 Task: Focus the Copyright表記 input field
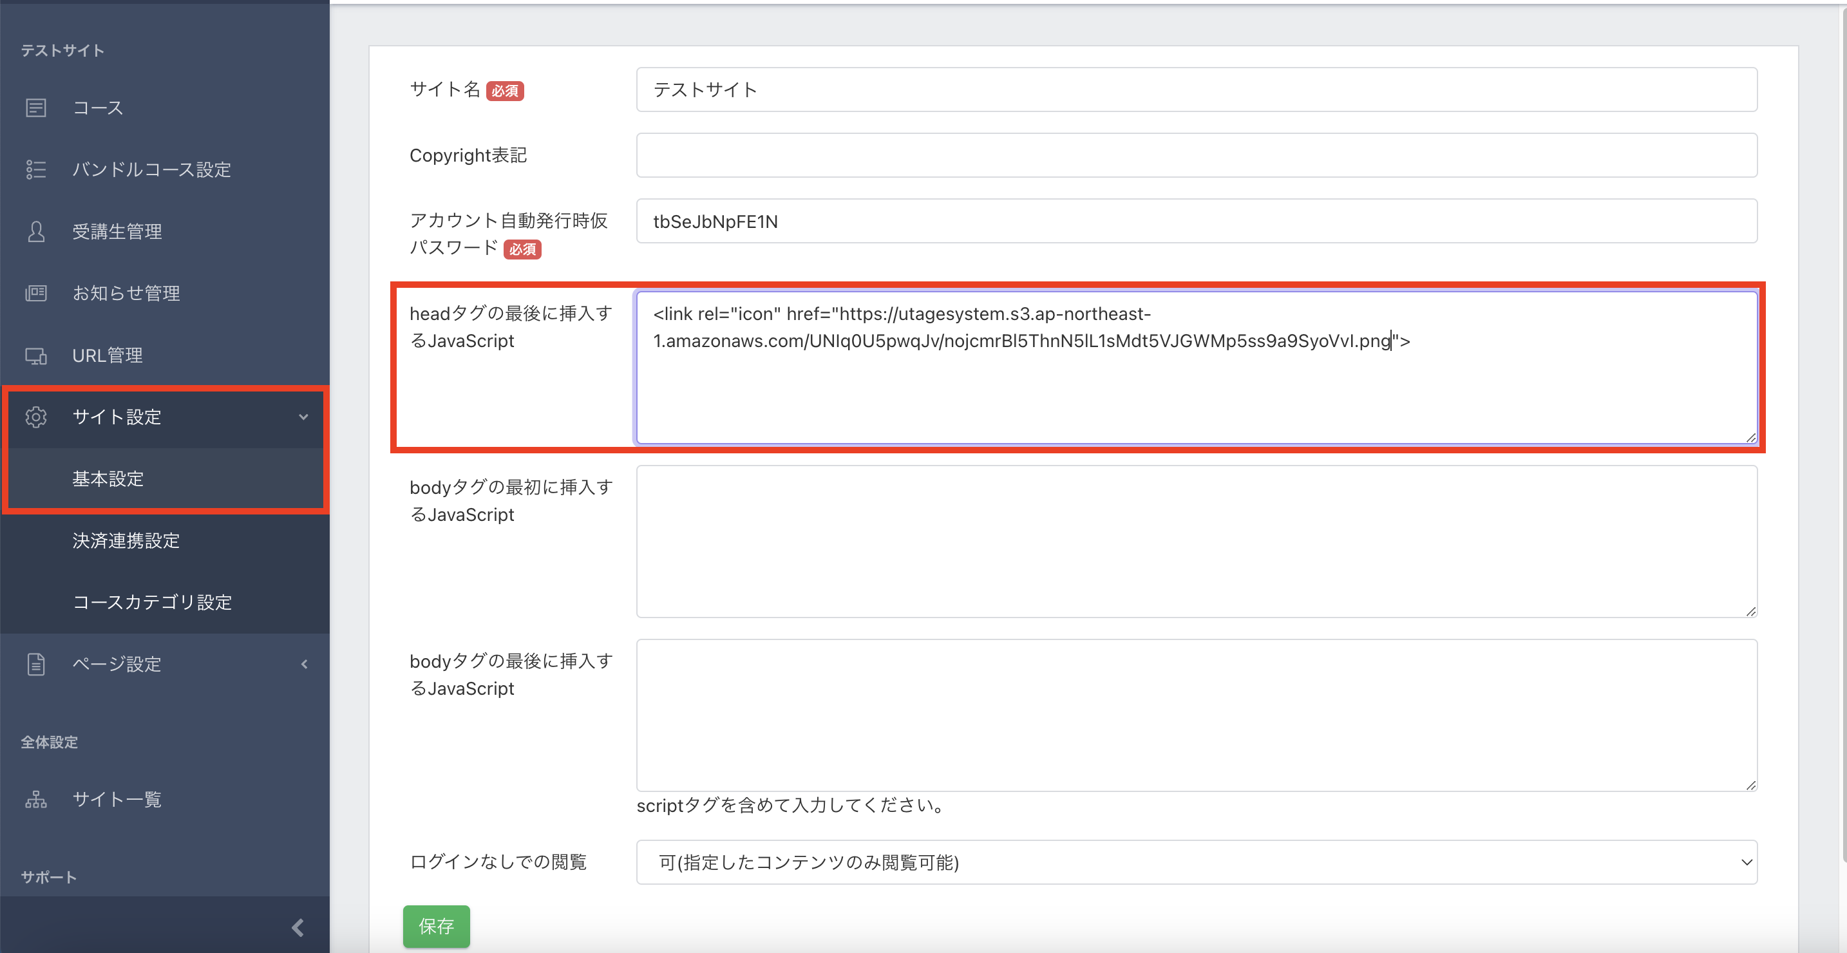(1196, 155)
